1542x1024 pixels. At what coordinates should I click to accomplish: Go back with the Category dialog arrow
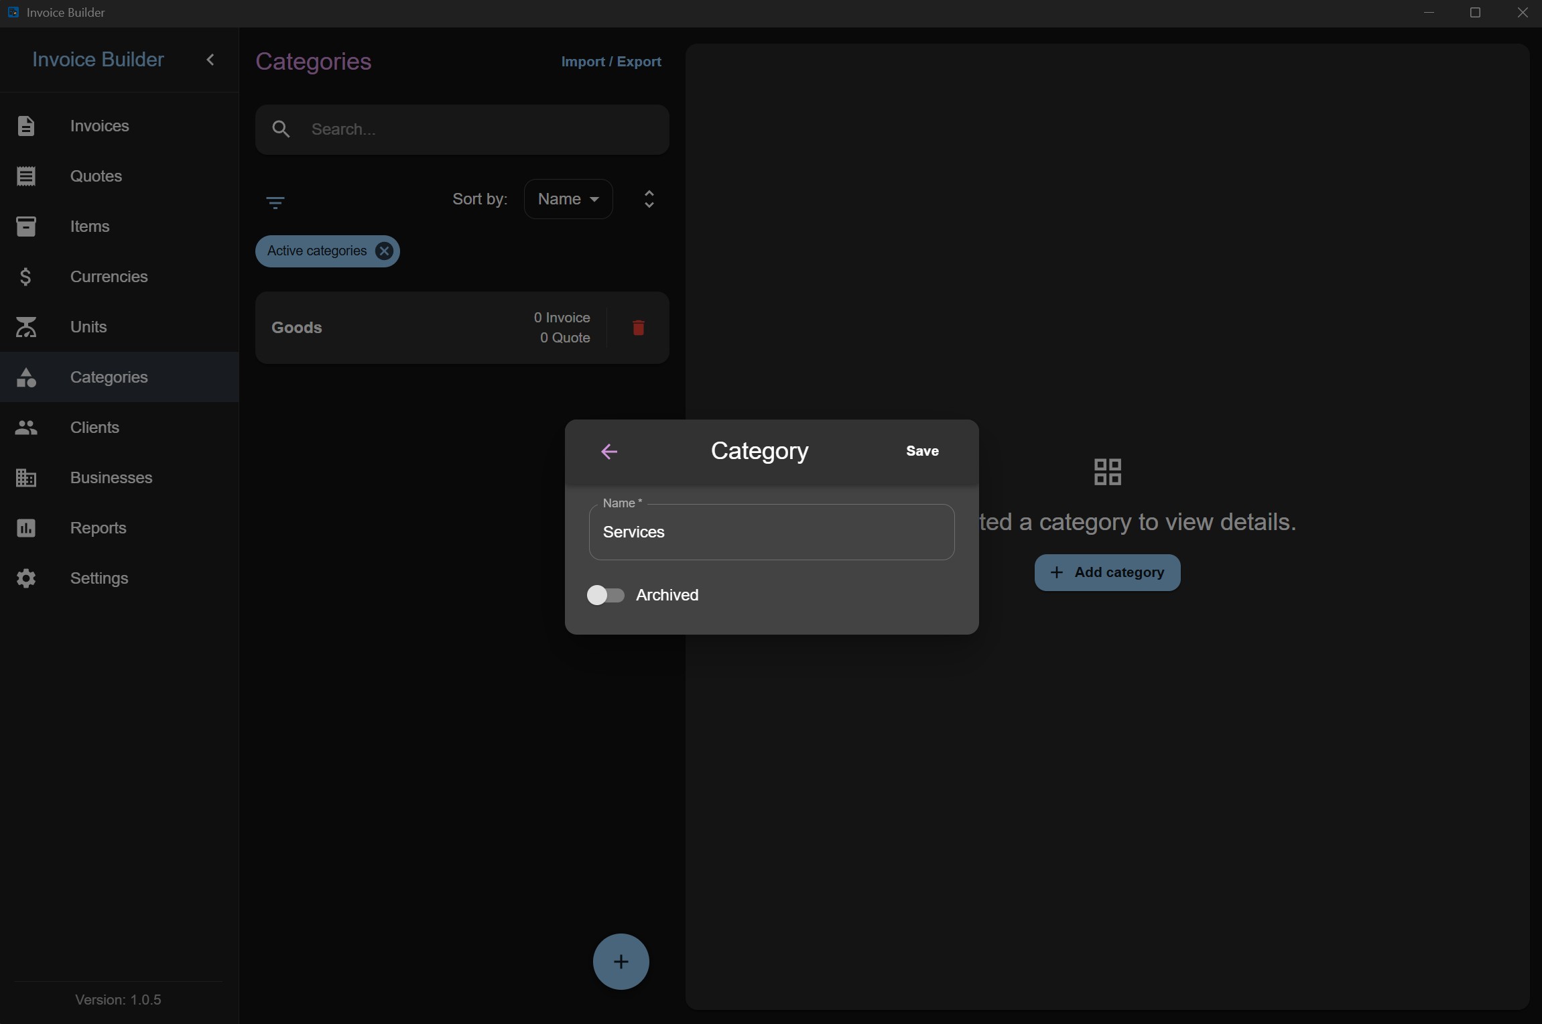(609, 452)
